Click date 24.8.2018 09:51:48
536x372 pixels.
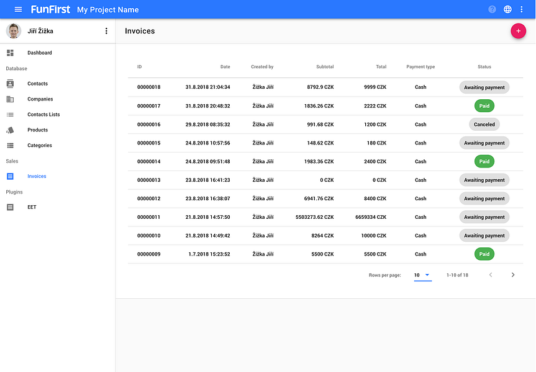pyautogui.click(x=207, y=161)
